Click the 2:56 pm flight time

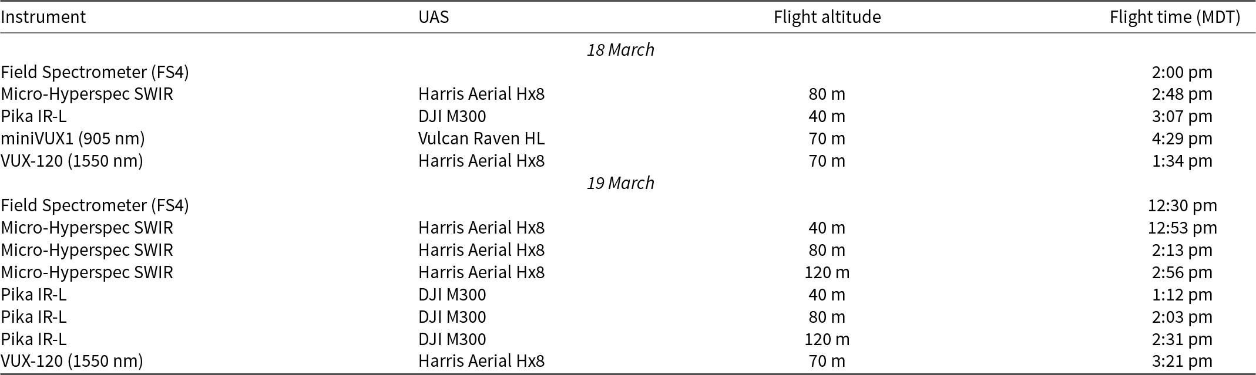(1182, 272)
